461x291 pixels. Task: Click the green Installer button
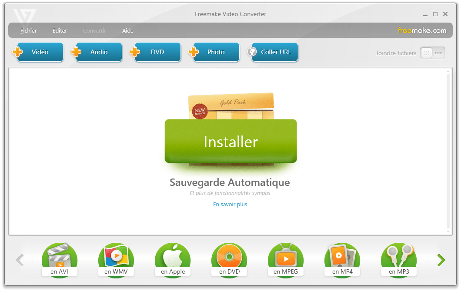tap(231, 141)
